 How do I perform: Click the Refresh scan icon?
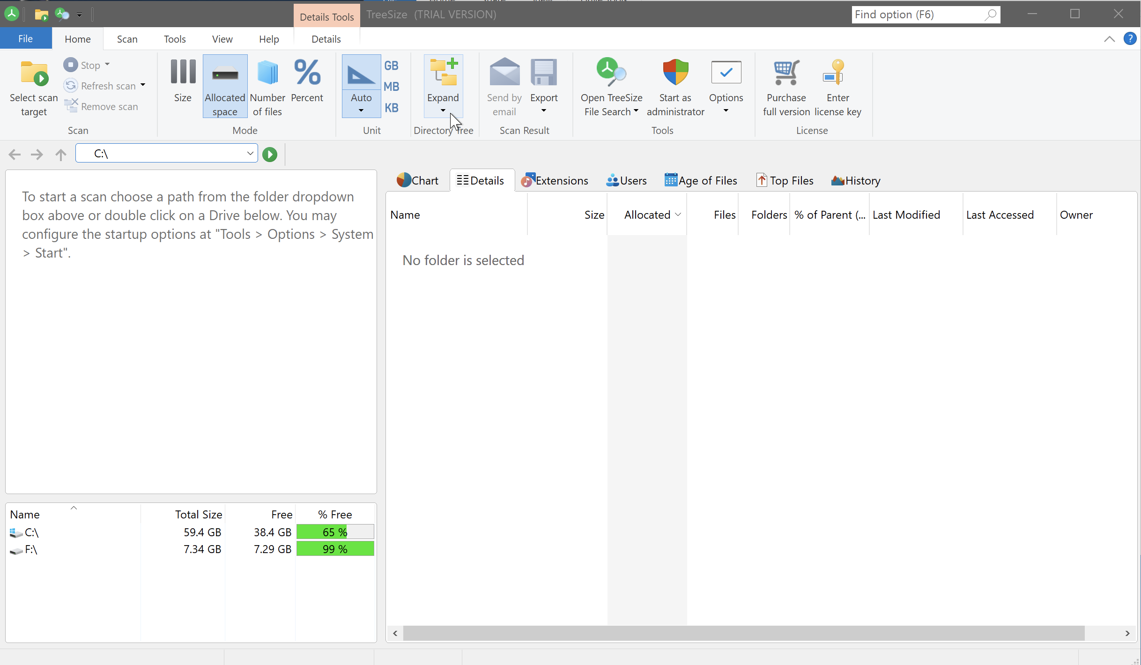click(71, 86)
